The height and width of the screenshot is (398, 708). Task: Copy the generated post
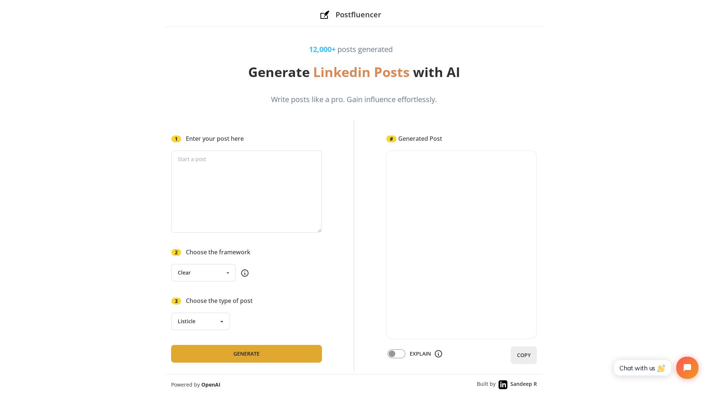click(523, 355)
